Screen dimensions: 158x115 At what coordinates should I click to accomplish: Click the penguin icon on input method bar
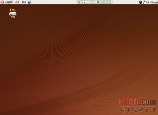tap(79, 2)
